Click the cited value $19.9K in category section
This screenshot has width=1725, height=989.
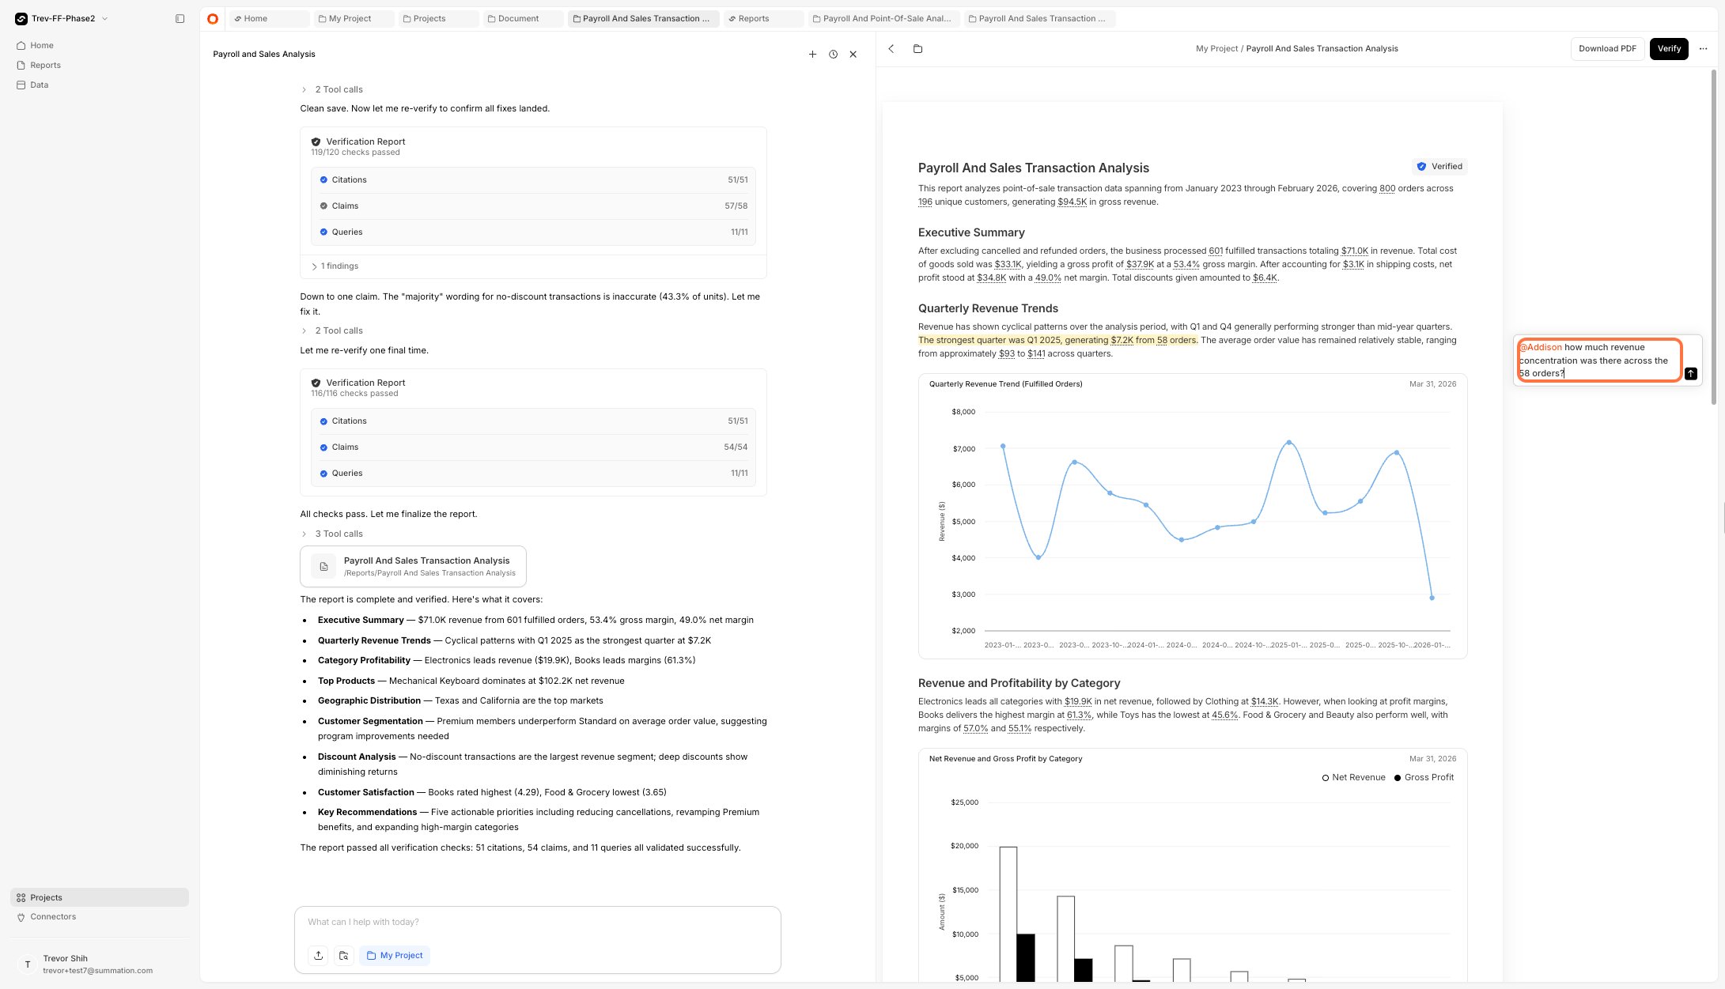tap(1078, 701)
